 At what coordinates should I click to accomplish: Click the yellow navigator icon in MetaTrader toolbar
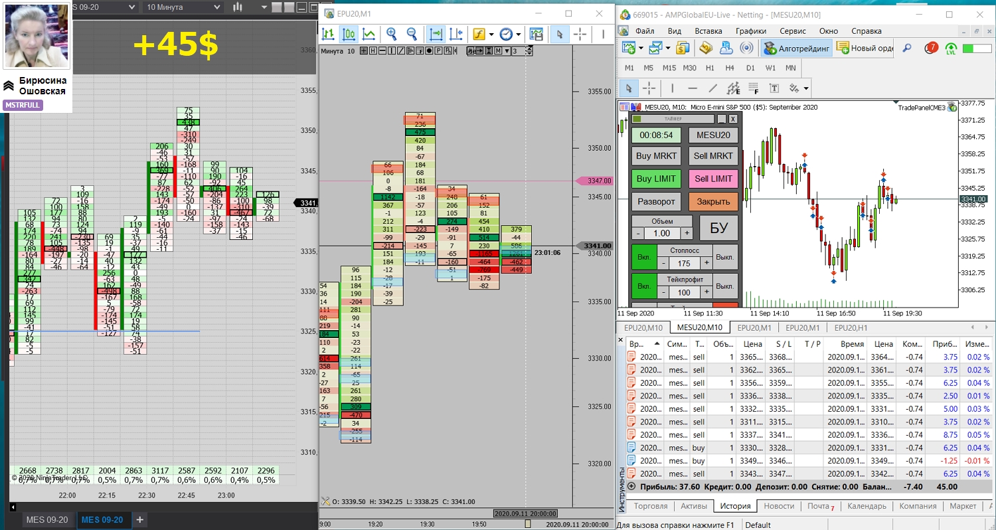coord(706,48)
